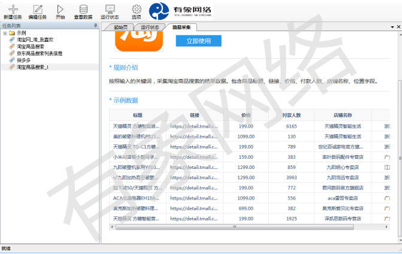The image size is (402, 254).
Task: Click the 699.00 price cell
Action: click(246, 208)
